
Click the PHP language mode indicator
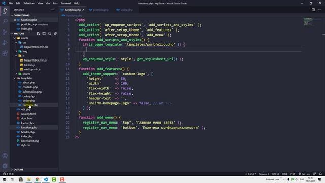click(x=292, y=174)
